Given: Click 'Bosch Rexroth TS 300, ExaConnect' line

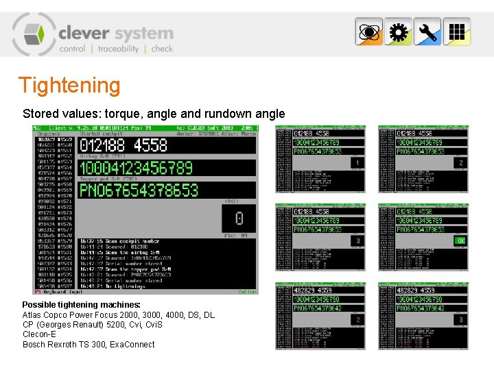Looking at the screenshot, I should coord(89,345).
